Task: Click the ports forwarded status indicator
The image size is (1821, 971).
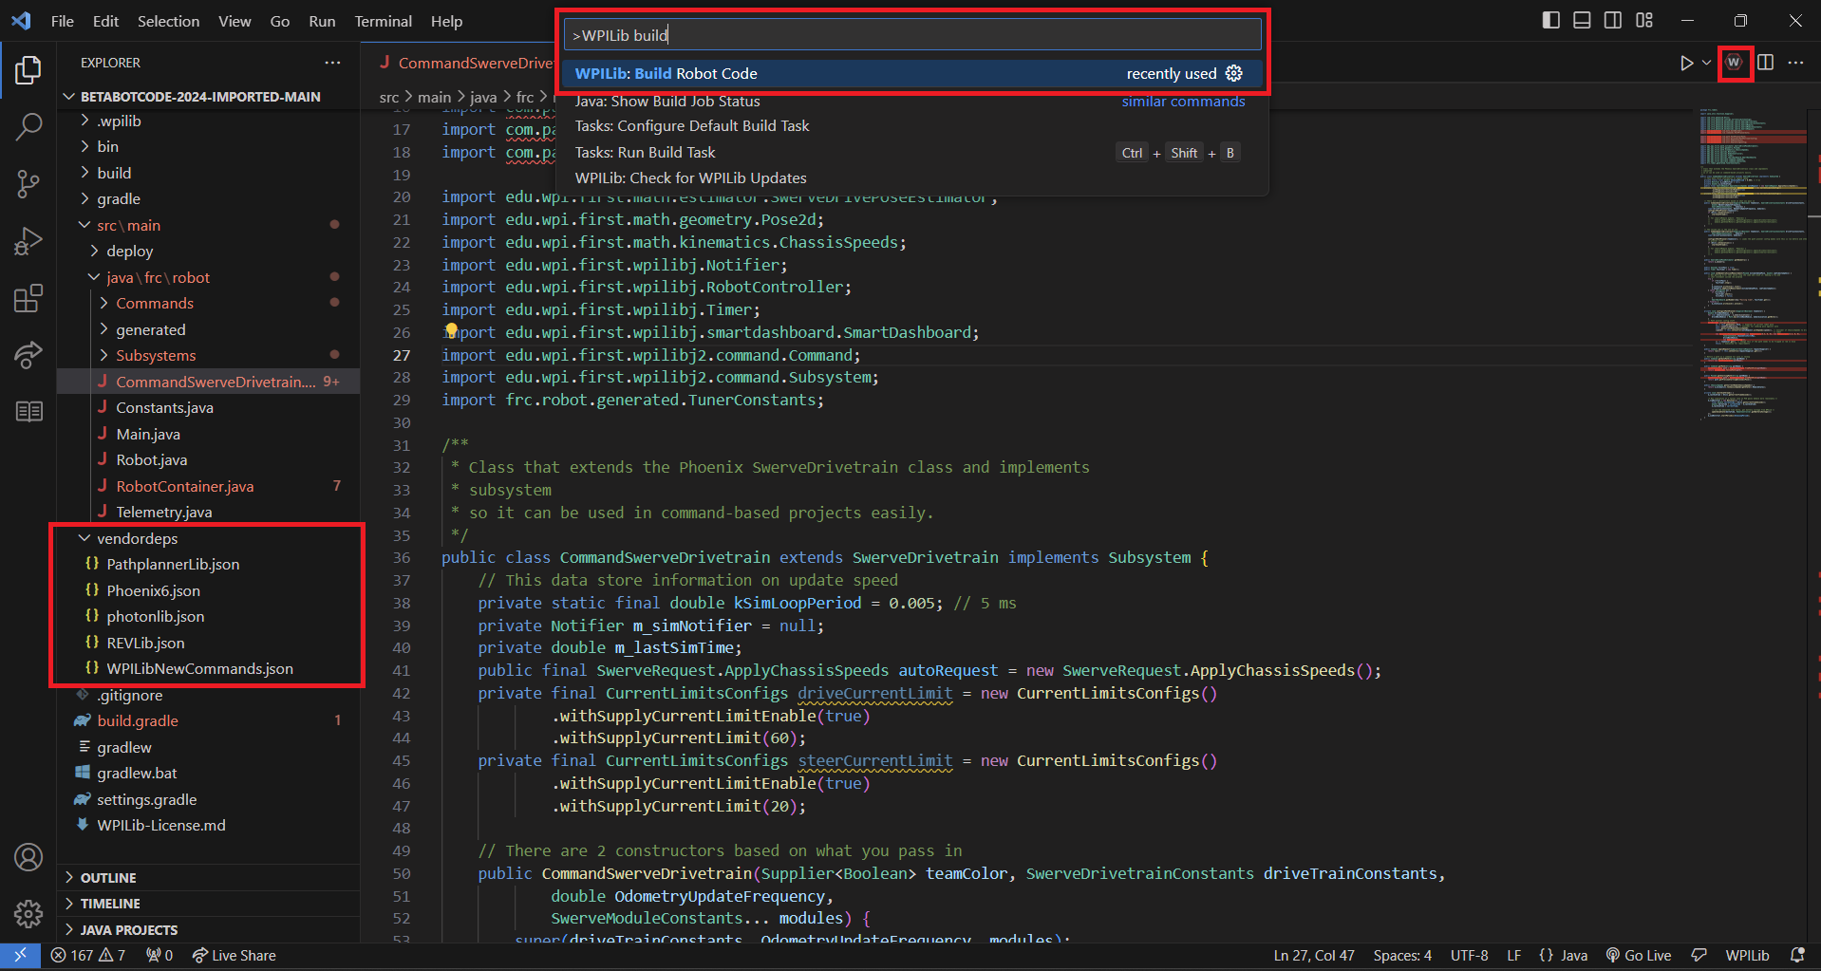Action: (160, 956)
